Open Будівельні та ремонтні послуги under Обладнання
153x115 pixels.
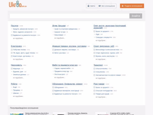(66, 94)
